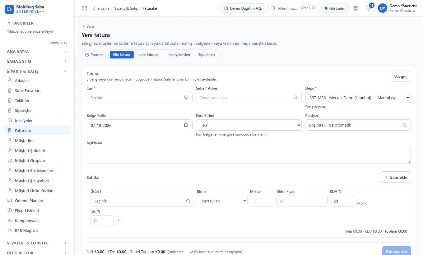Switch to the İade faturası tab
This screenshot has width=423, height=255.
tap(149, 55)
